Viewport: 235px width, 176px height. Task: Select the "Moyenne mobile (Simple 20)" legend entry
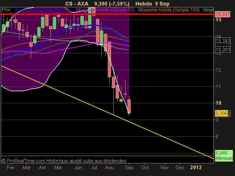(x=43, y=10)
